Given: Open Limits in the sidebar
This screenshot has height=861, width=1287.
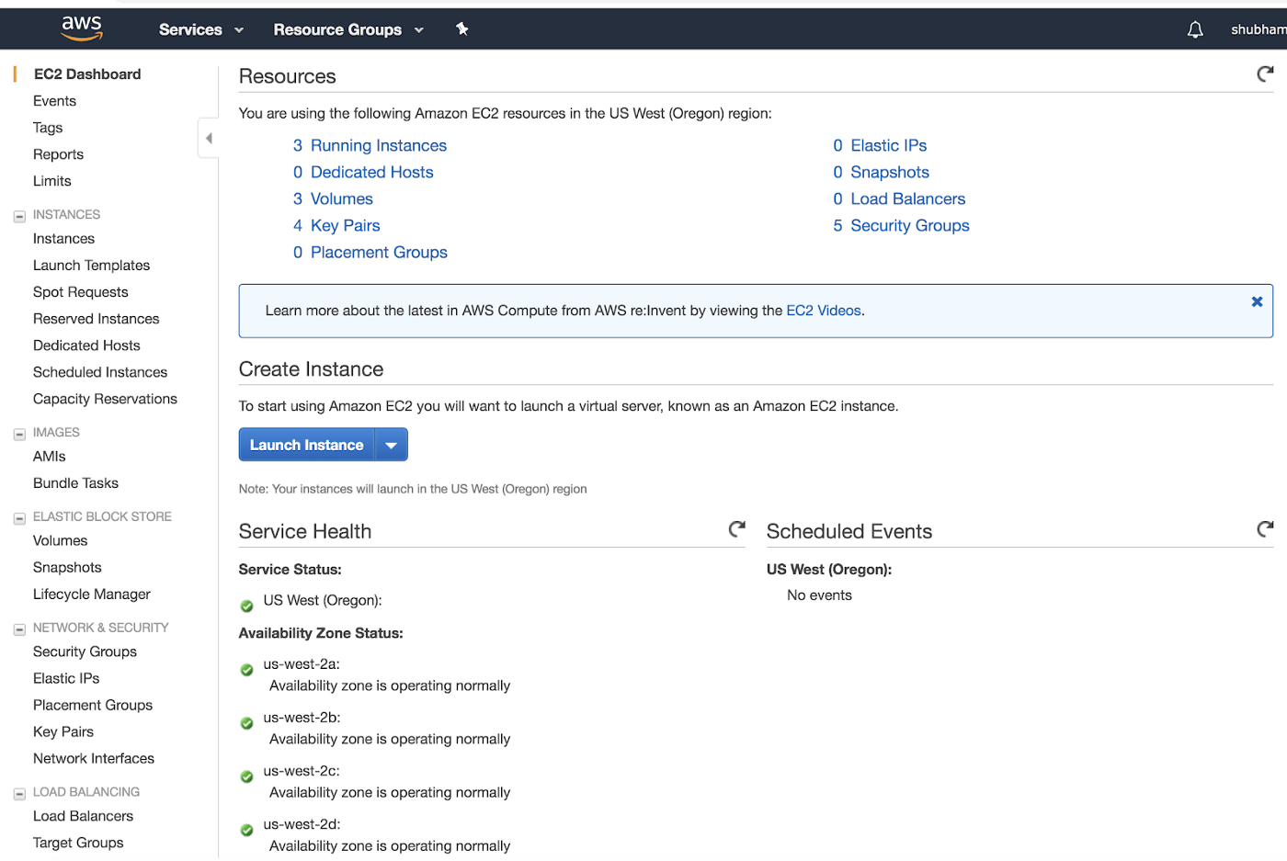Looking at the screenshot, I should tap(51, 181).
